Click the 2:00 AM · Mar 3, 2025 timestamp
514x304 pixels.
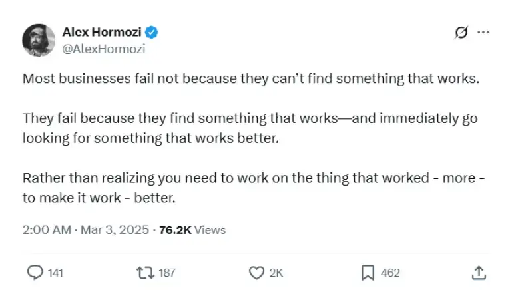(x=87, y=230)
